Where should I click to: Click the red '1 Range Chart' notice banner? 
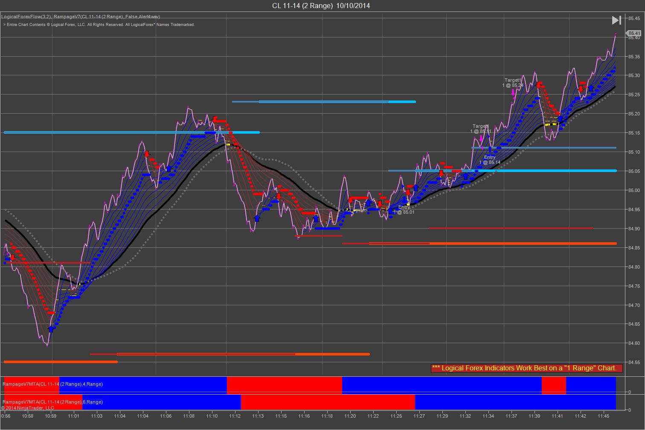click(527, 368)
